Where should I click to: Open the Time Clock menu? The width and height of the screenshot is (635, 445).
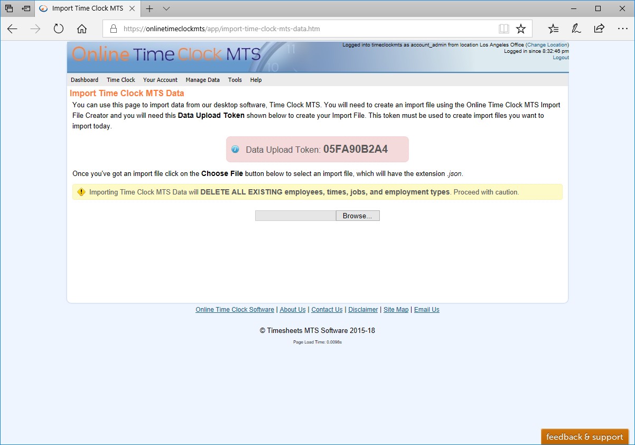[121, 80]
